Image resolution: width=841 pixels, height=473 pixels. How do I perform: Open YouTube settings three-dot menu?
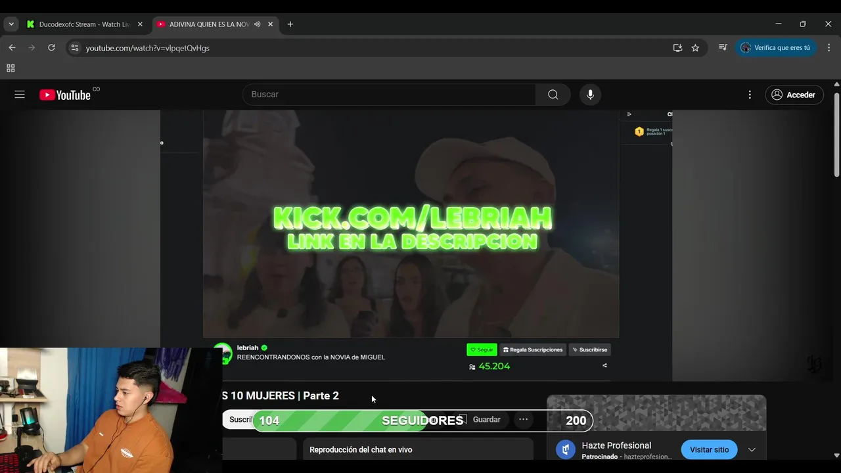[750, 95]
